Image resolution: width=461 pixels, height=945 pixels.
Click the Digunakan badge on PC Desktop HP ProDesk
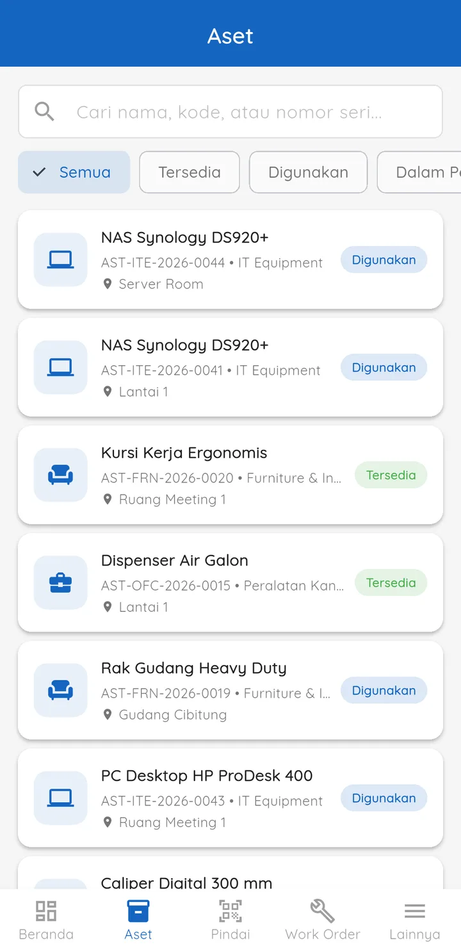[x=384, y=798]
